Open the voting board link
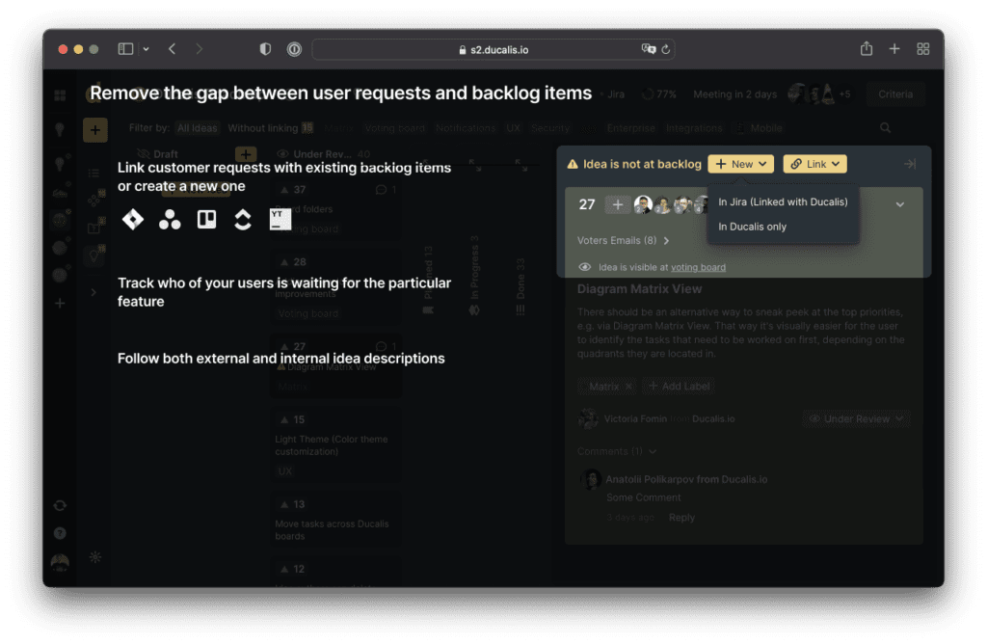Image resolution: width=987 pixels, height=644 pixels. tap(698, 267)
